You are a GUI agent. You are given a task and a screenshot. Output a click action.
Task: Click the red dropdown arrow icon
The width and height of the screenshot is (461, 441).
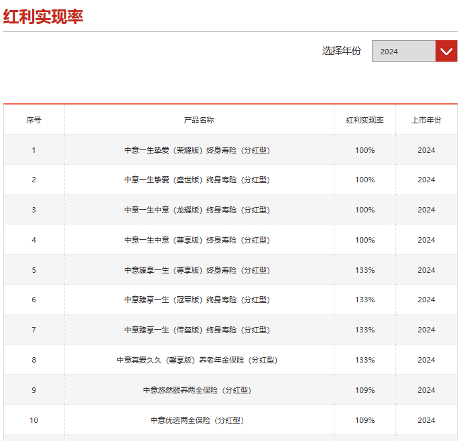(x=446, y=52)
